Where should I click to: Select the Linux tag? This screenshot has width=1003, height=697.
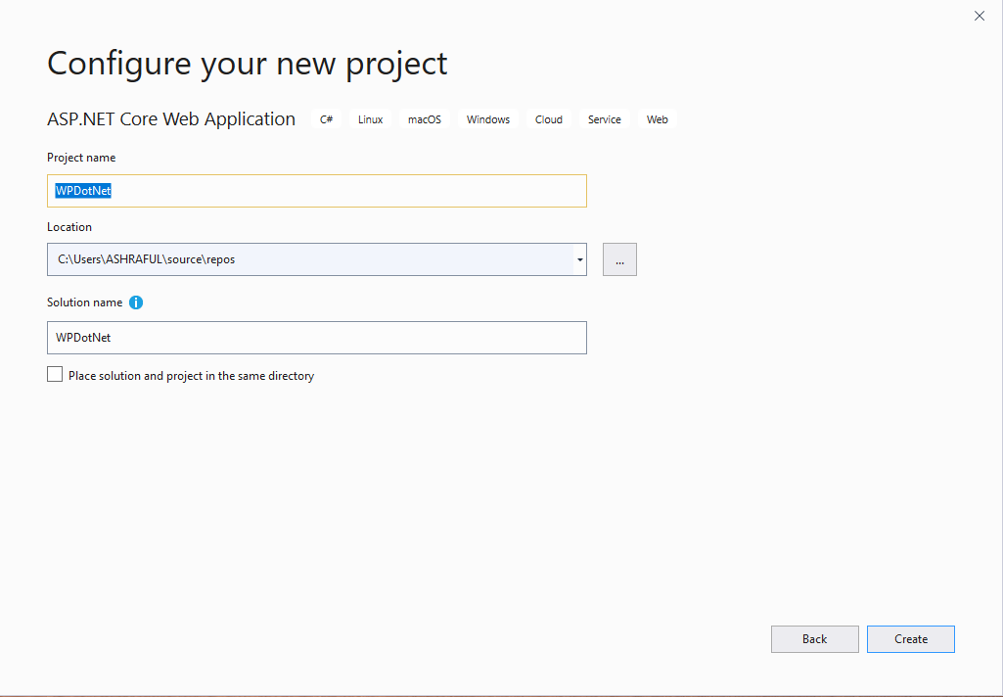click(x=371, y=119)
